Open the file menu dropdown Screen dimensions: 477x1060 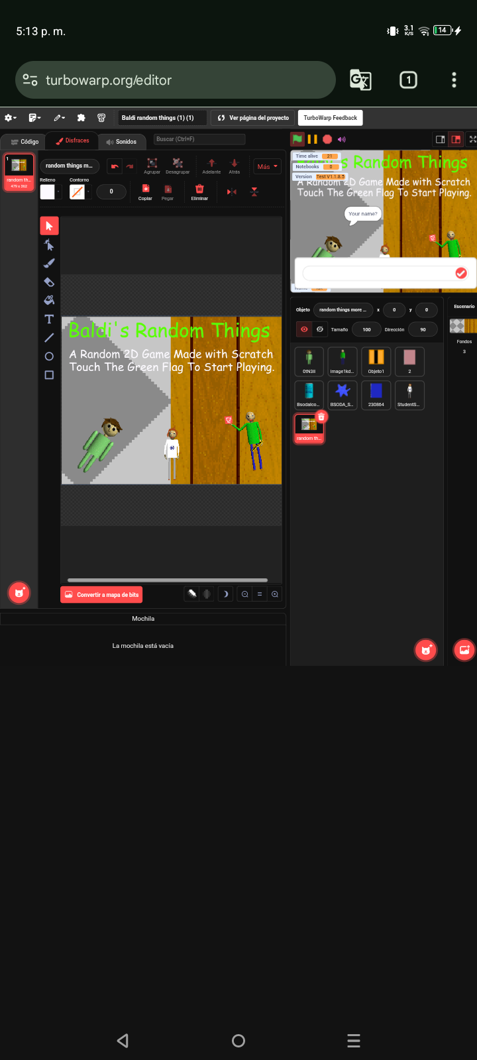point(34,118)
